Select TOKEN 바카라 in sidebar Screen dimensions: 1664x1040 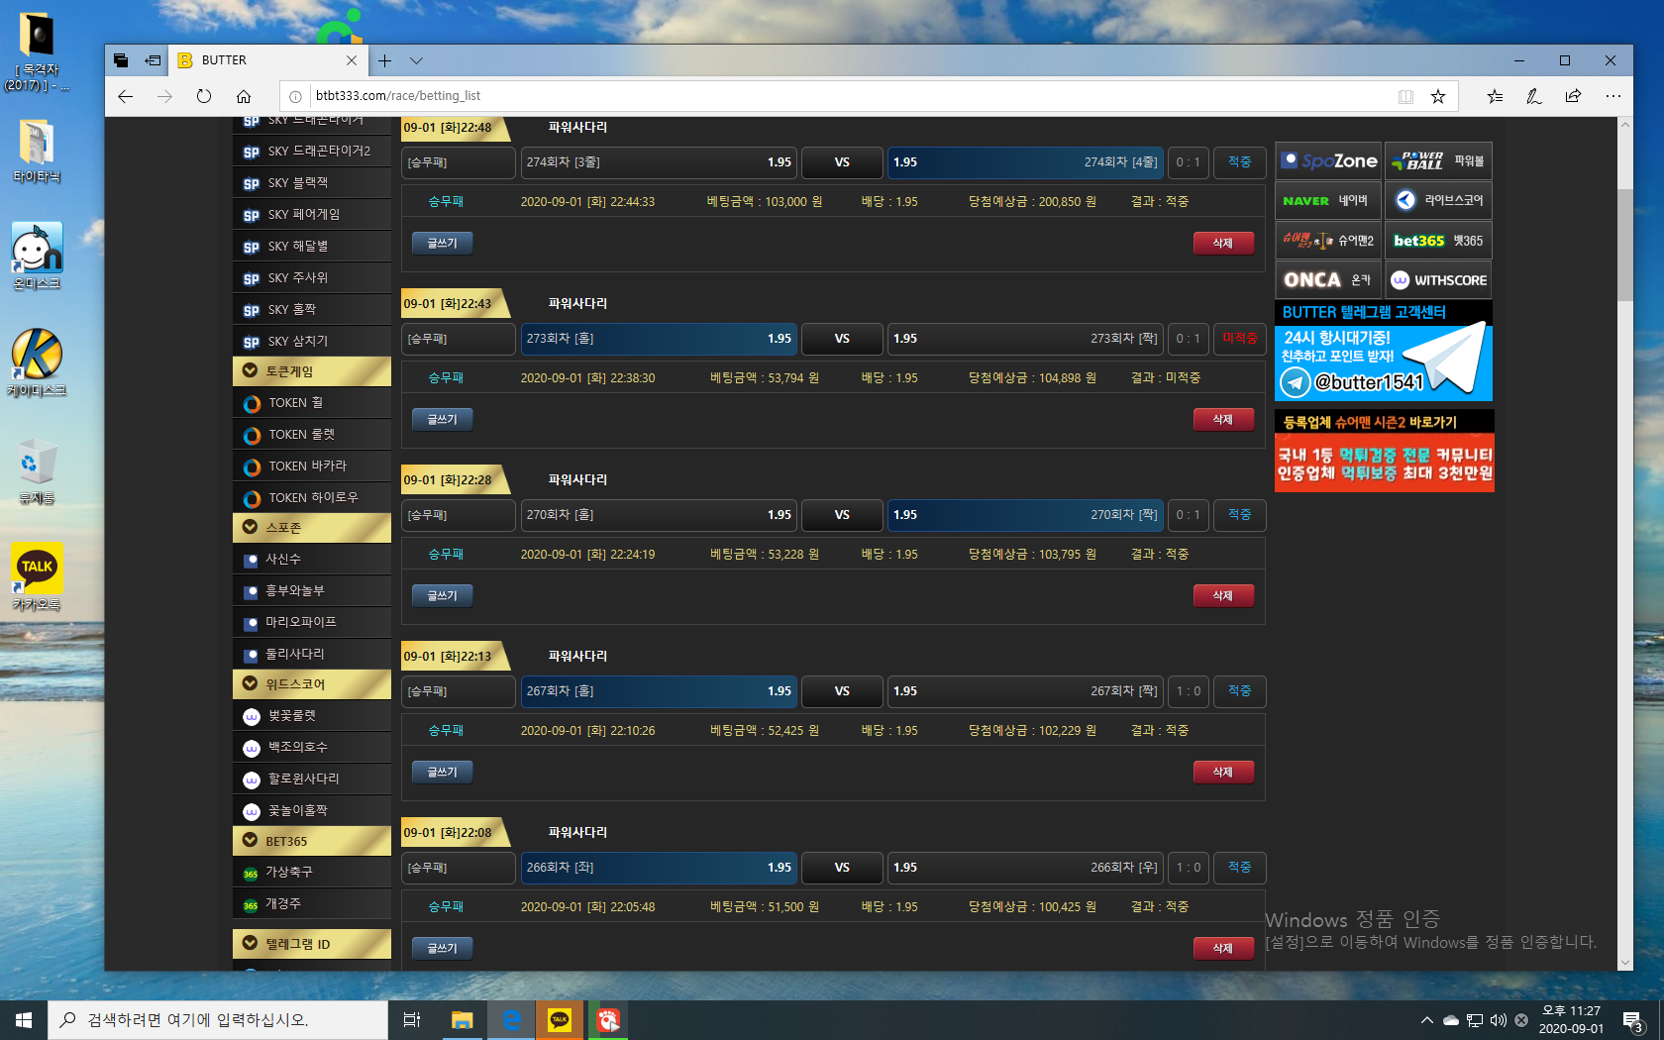tap(308, 466)
